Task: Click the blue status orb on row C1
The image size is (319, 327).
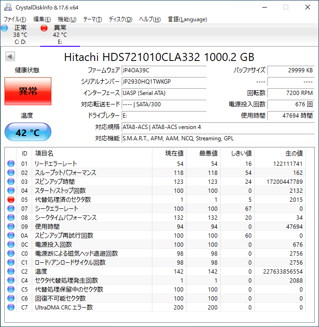Action: point(11,262)
